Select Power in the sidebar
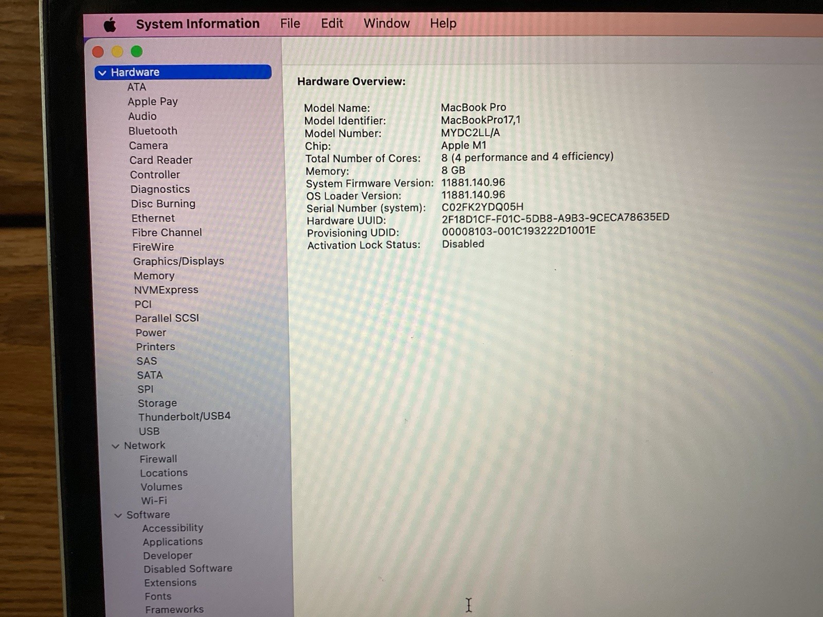 tap(151, 333)
